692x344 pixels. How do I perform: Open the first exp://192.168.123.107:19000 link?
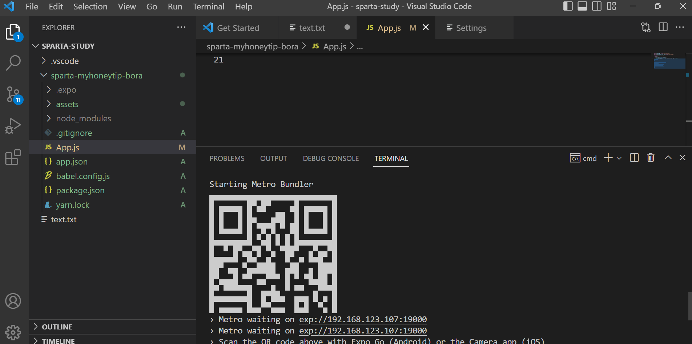pos(363,319)
